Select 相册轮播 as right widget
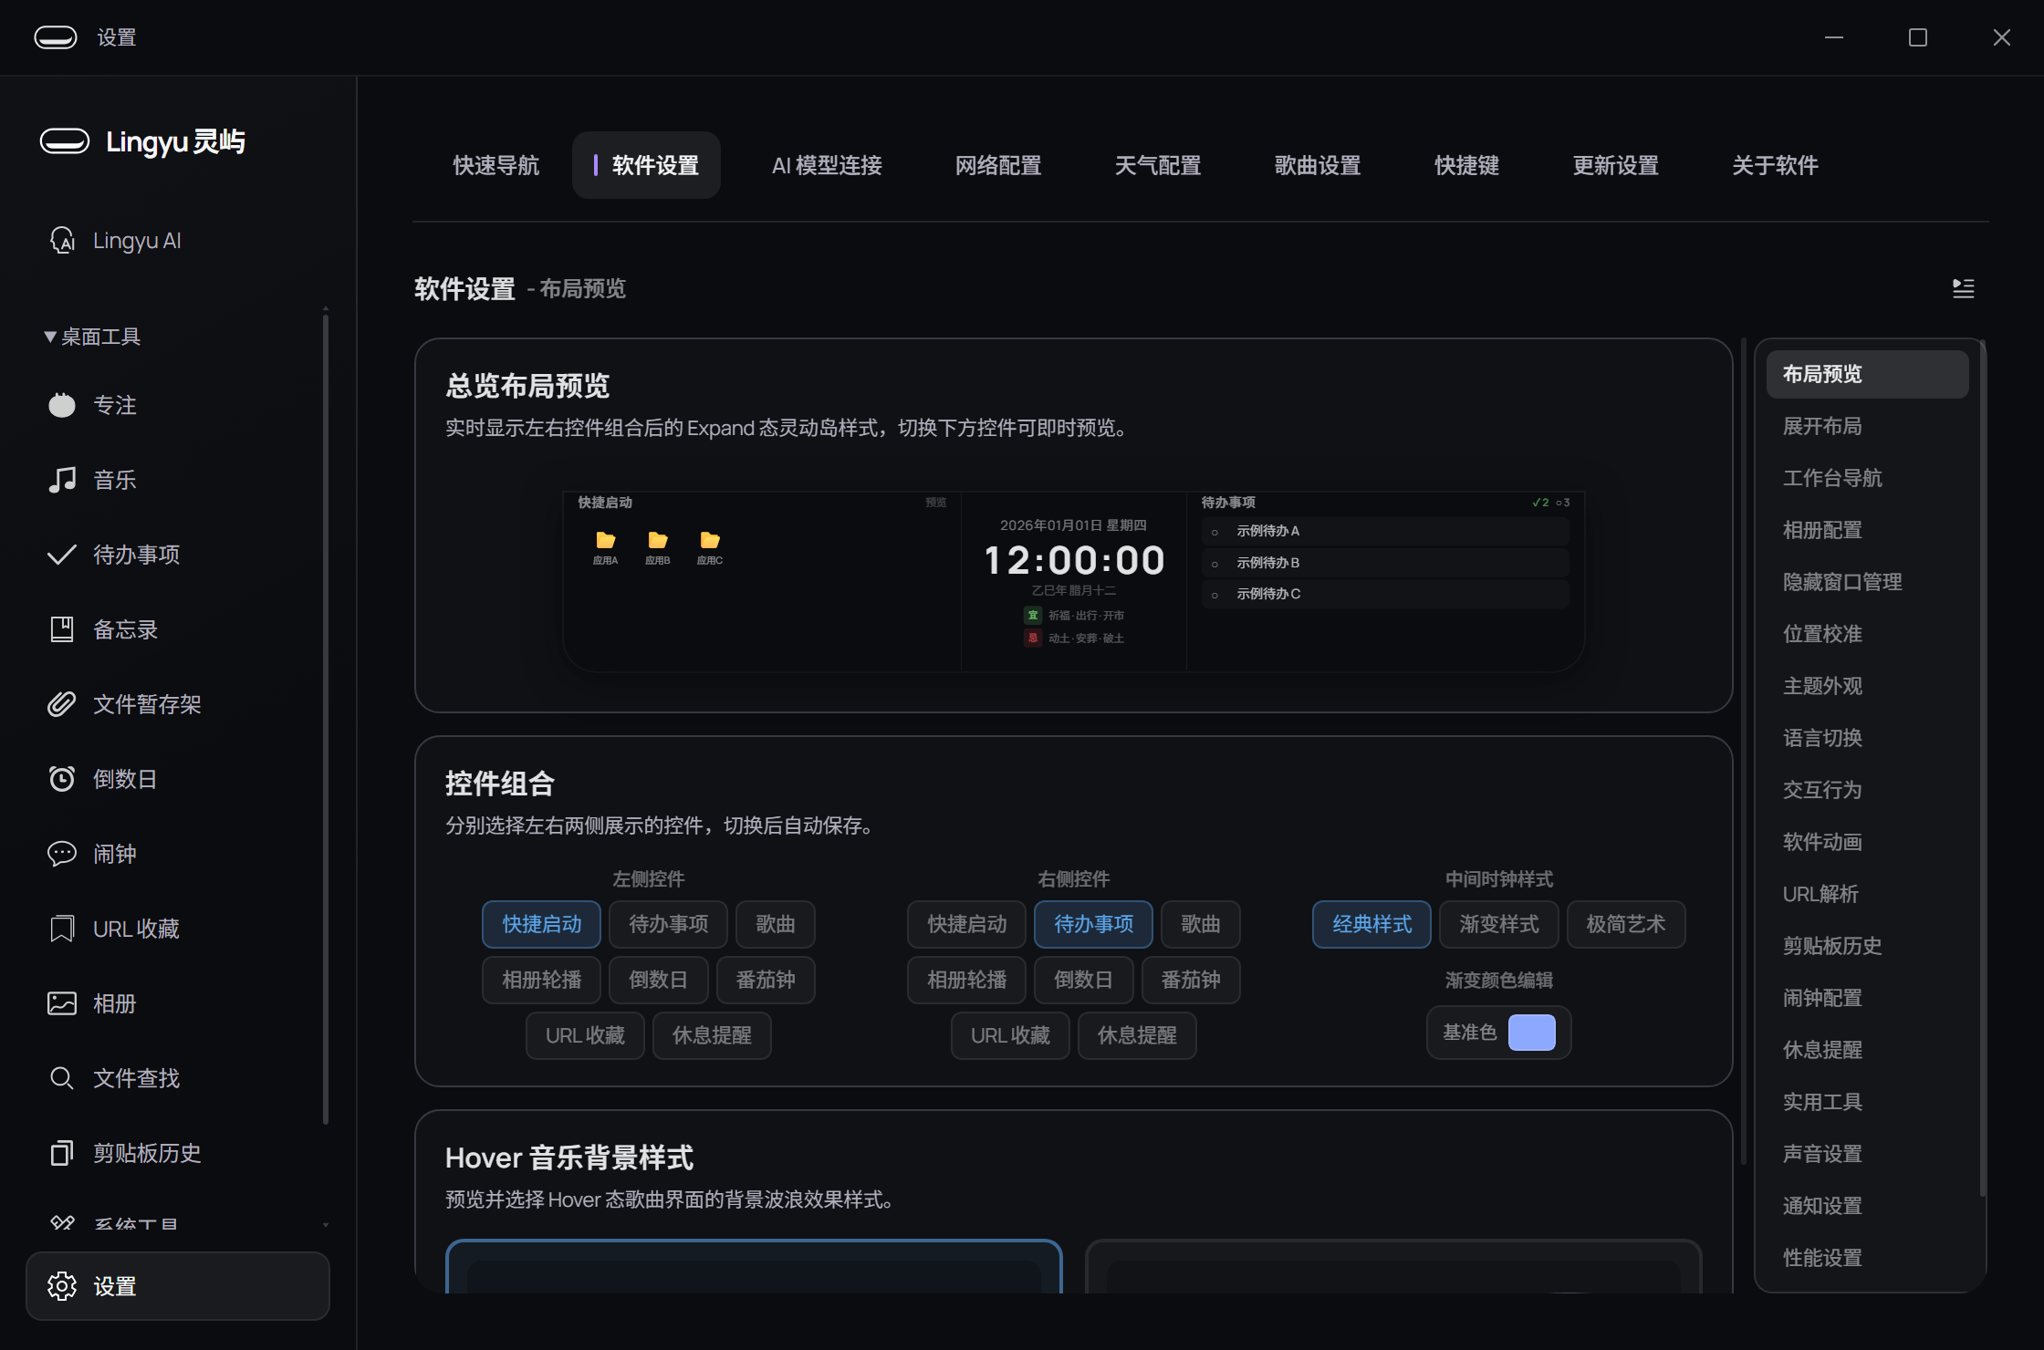Image resolution: width=2044 pixels, height=1350 pixels. coord(966,980)
